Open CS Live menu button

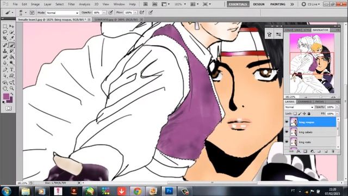[310, 4]
